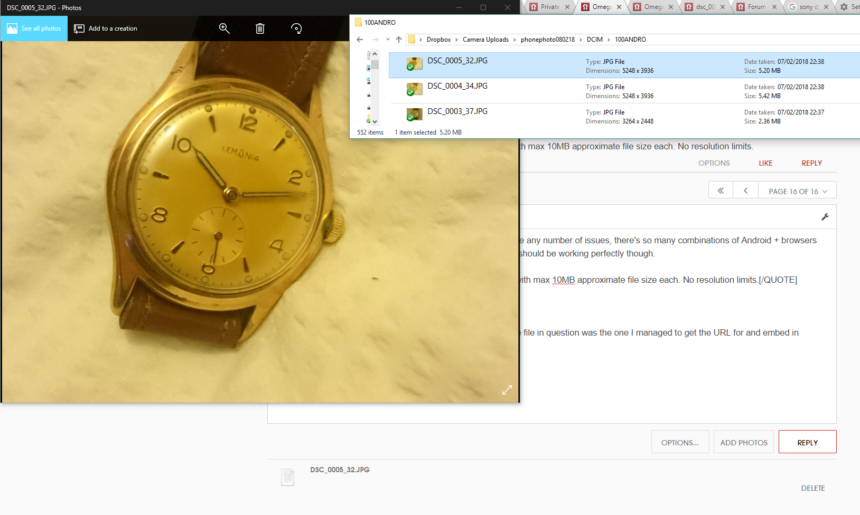Expand recent locations dropdown in Explorer
This screenshot has height=515, width=860.
point(388,40)
